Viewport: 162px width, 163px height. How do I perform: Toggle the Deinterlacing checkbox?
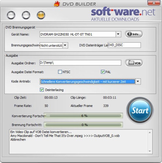pos(42,90)
